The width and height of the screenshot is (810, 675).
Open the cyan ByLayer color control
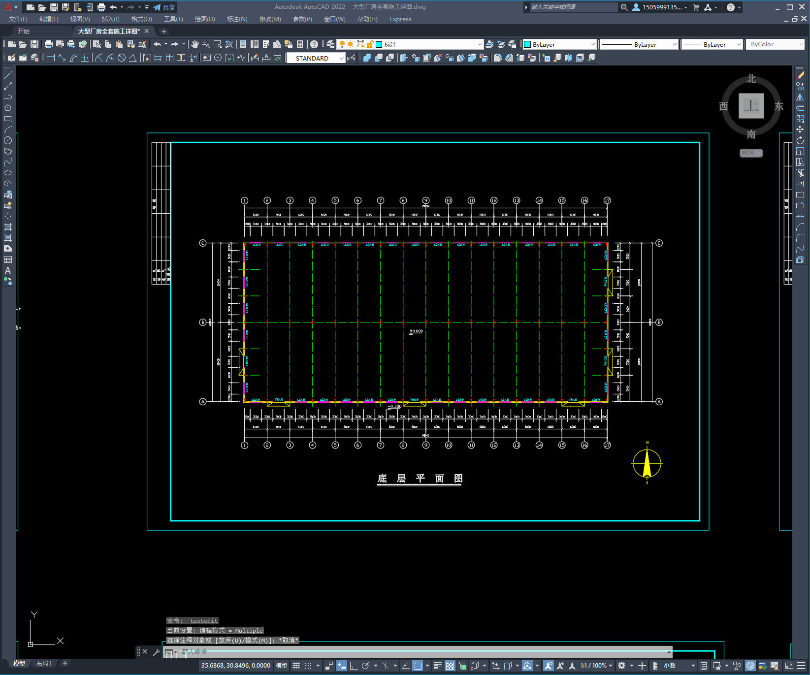click(559, 44)
